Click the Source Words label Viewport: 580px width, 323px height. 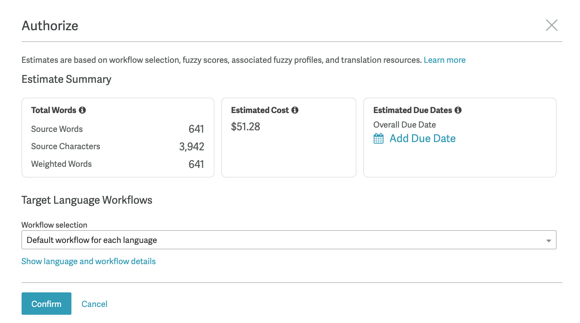[57, 129]
